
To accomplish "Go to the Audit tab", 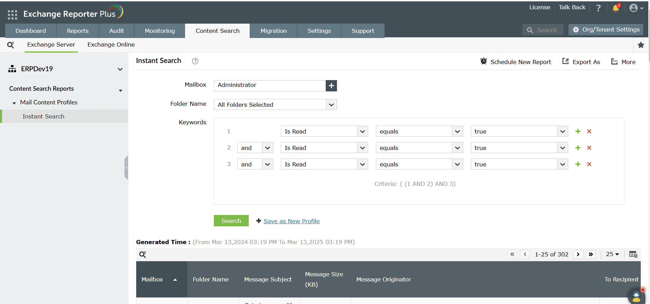I will click(117, 31).
